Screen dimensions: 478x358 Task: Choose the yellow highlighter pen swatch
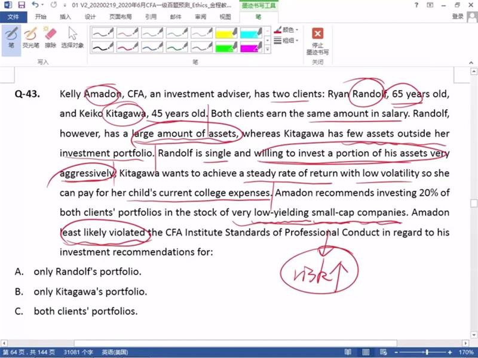coord(226,32)
